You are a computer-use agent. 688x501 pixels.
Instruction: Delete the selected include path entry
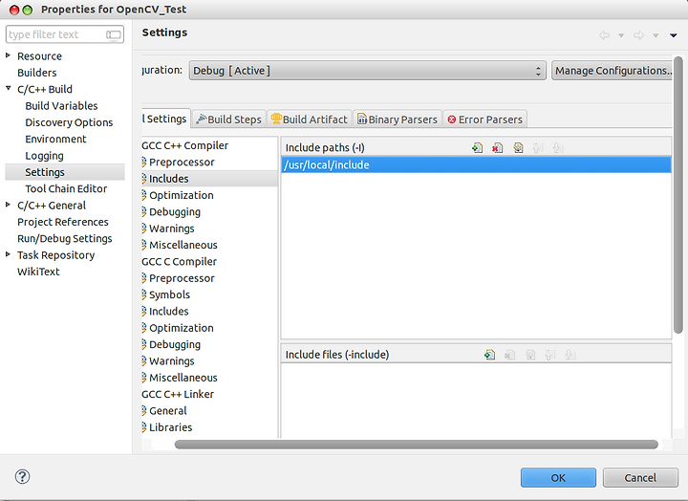coord(498,148)
